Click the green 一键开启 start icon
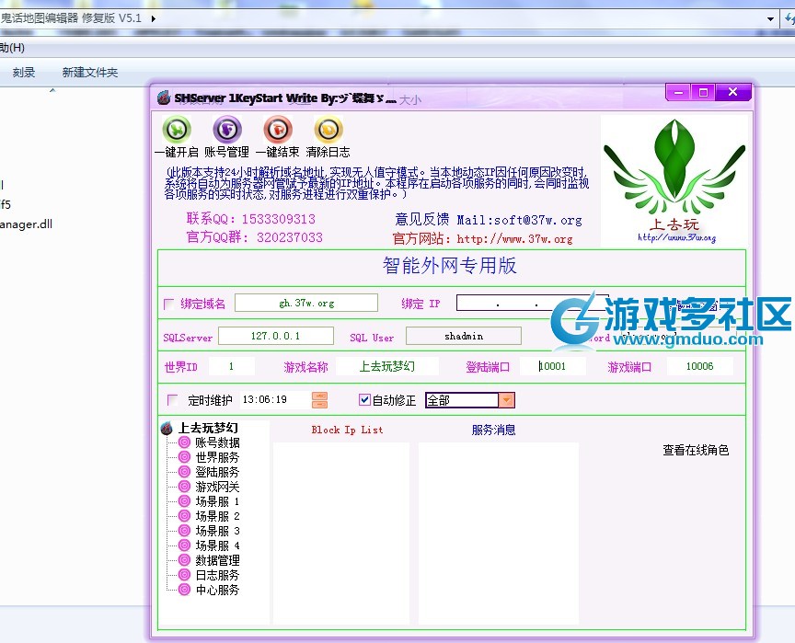The image size is (795, 643). point(177,130)
